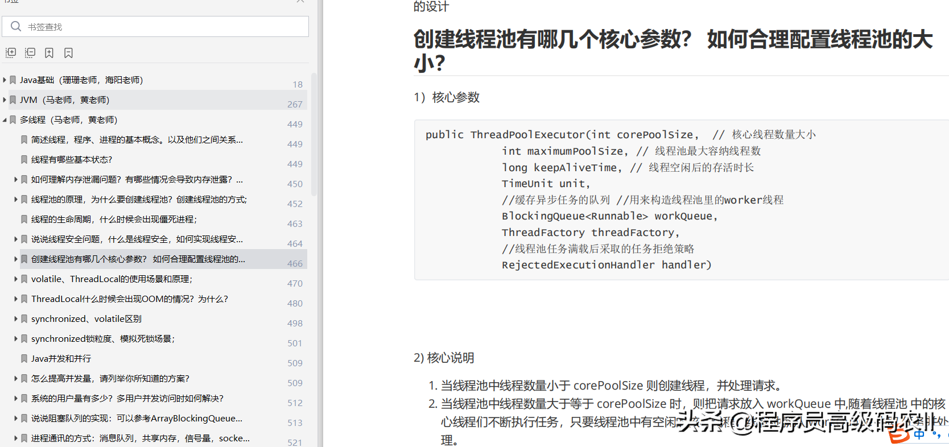Click bookmark icon beside JVM entry
The height and width of the screenshot is (447, 949).
point(13,100)
